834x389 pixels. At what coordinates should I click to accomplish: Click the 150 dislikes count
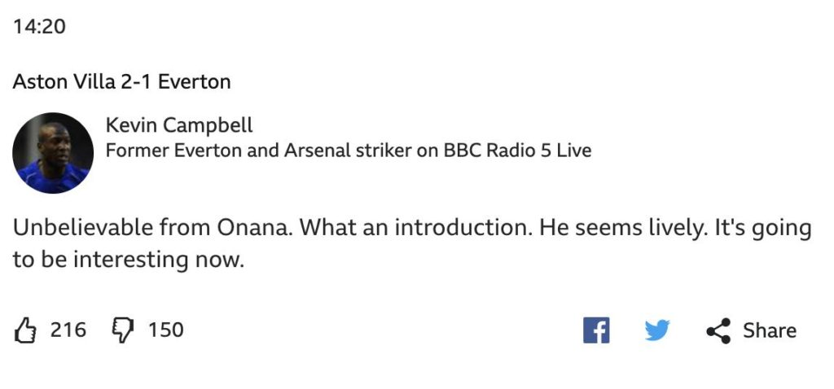click(165, 330)
